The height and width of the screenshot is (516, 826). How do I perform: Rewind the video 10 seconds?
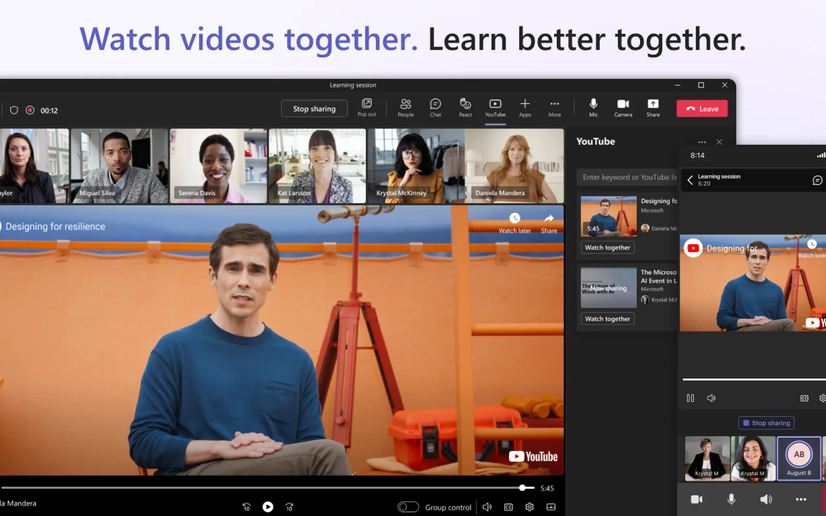click(x=246, y=507)
